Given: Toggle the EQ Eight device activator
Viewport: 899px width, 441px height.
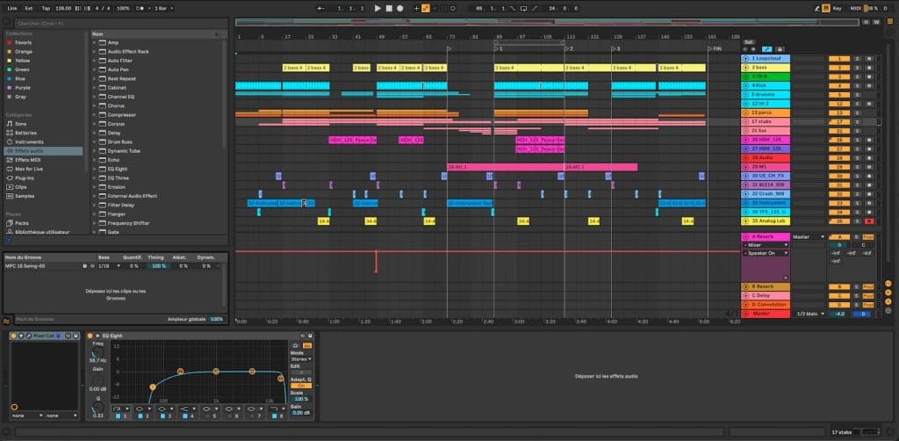Looking at the screenshot, I should tap(90, 336).
